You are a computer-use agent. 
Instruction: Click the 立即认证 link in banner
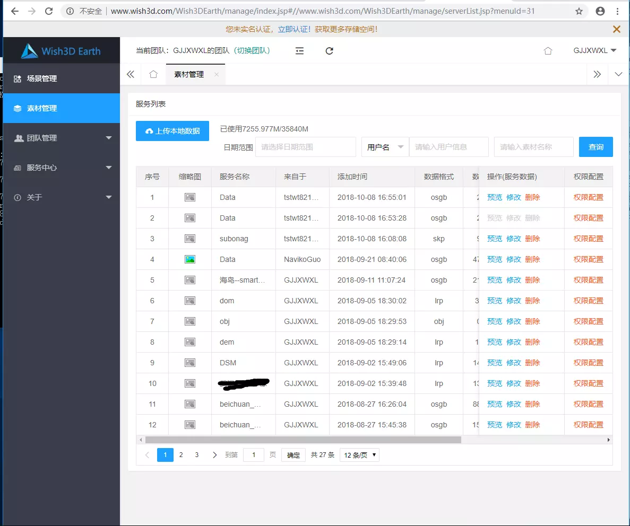(294, 29)
